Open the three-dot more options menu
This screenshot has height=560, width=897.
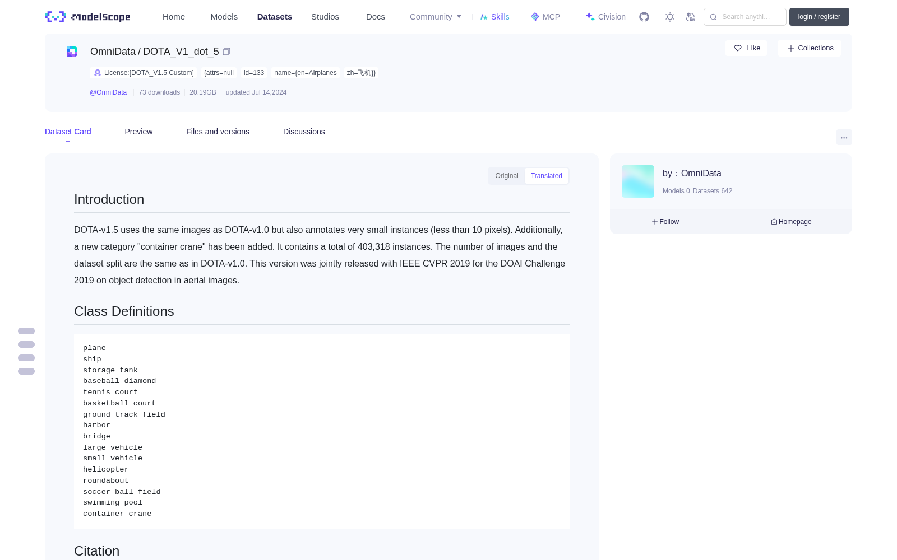844,137
